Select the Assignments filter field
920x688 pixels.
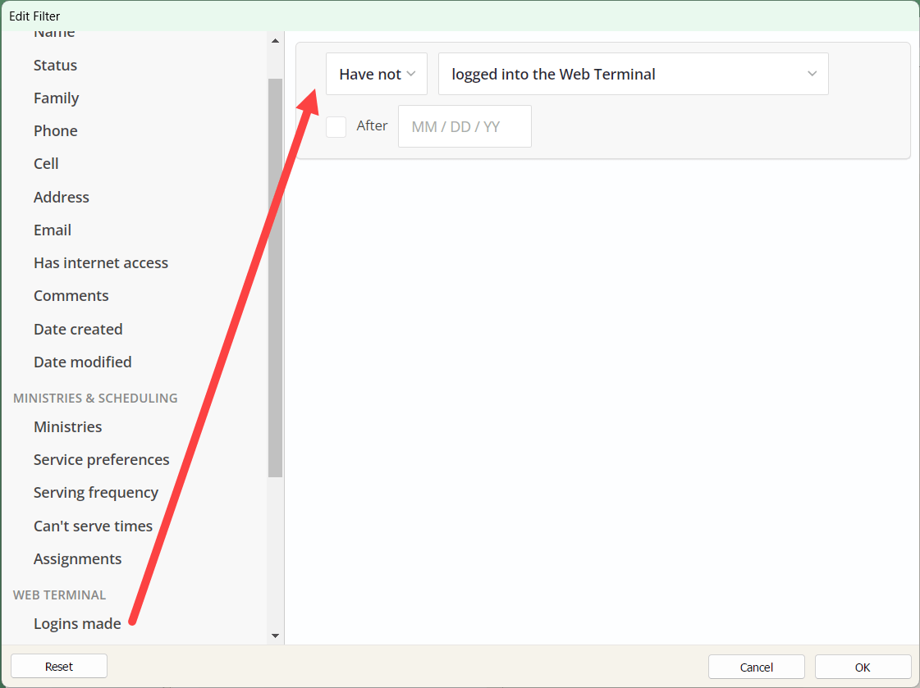[x=77, y=558]
